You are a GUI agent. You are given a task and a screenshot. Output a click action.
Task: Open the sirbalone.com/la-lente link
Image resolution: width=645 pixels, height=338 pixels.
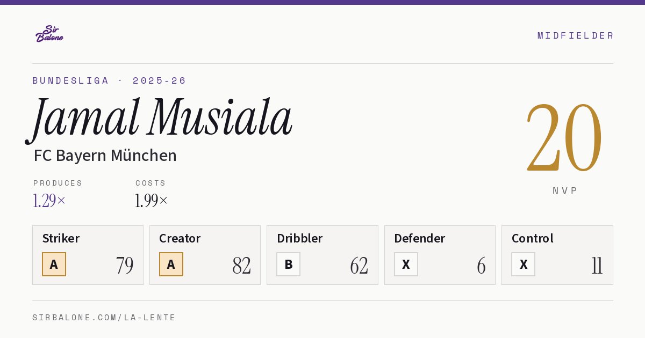click(104, 318)
